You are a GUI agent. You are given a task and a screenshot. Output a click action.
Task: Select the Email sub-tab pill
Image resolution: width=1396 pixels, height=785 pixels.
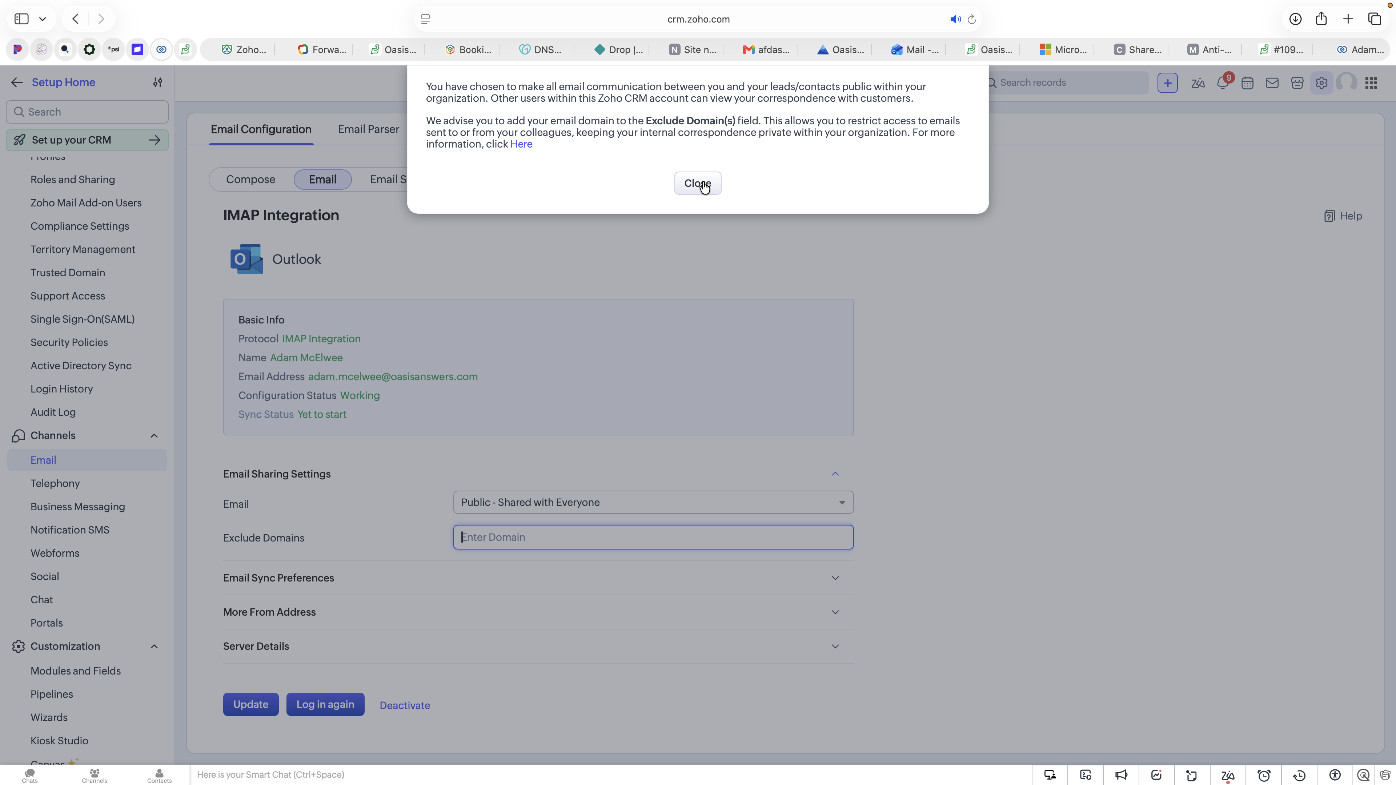pos(322,179)
